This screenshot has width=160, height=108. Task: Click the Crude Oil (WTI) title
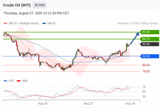pyautogui.click(x=17, y=5)
